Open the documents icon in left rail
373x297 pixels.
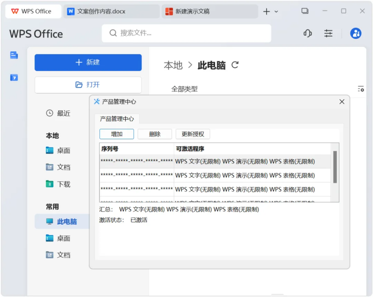click(14, 55)
